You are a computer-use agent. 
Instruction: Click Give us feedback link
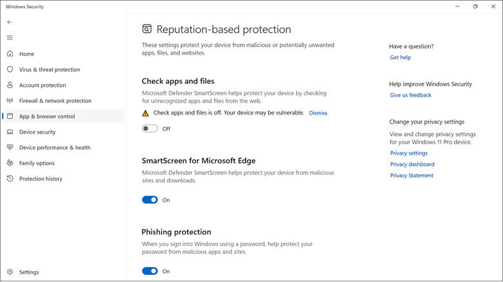[x=410, y=95]
